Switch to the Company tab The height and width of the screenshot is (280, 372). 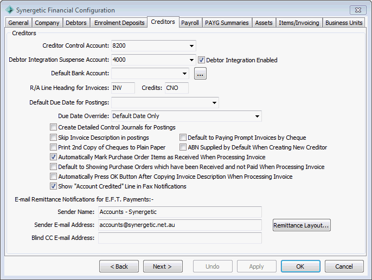click(47, 23)
